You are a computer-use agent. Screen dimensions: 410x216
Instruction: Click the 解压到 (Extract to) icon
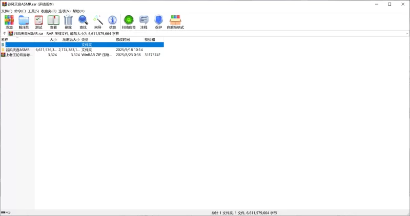point(24,22)
